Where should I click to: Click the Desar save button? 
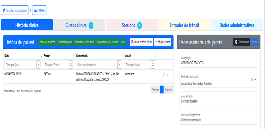point(254,42)
